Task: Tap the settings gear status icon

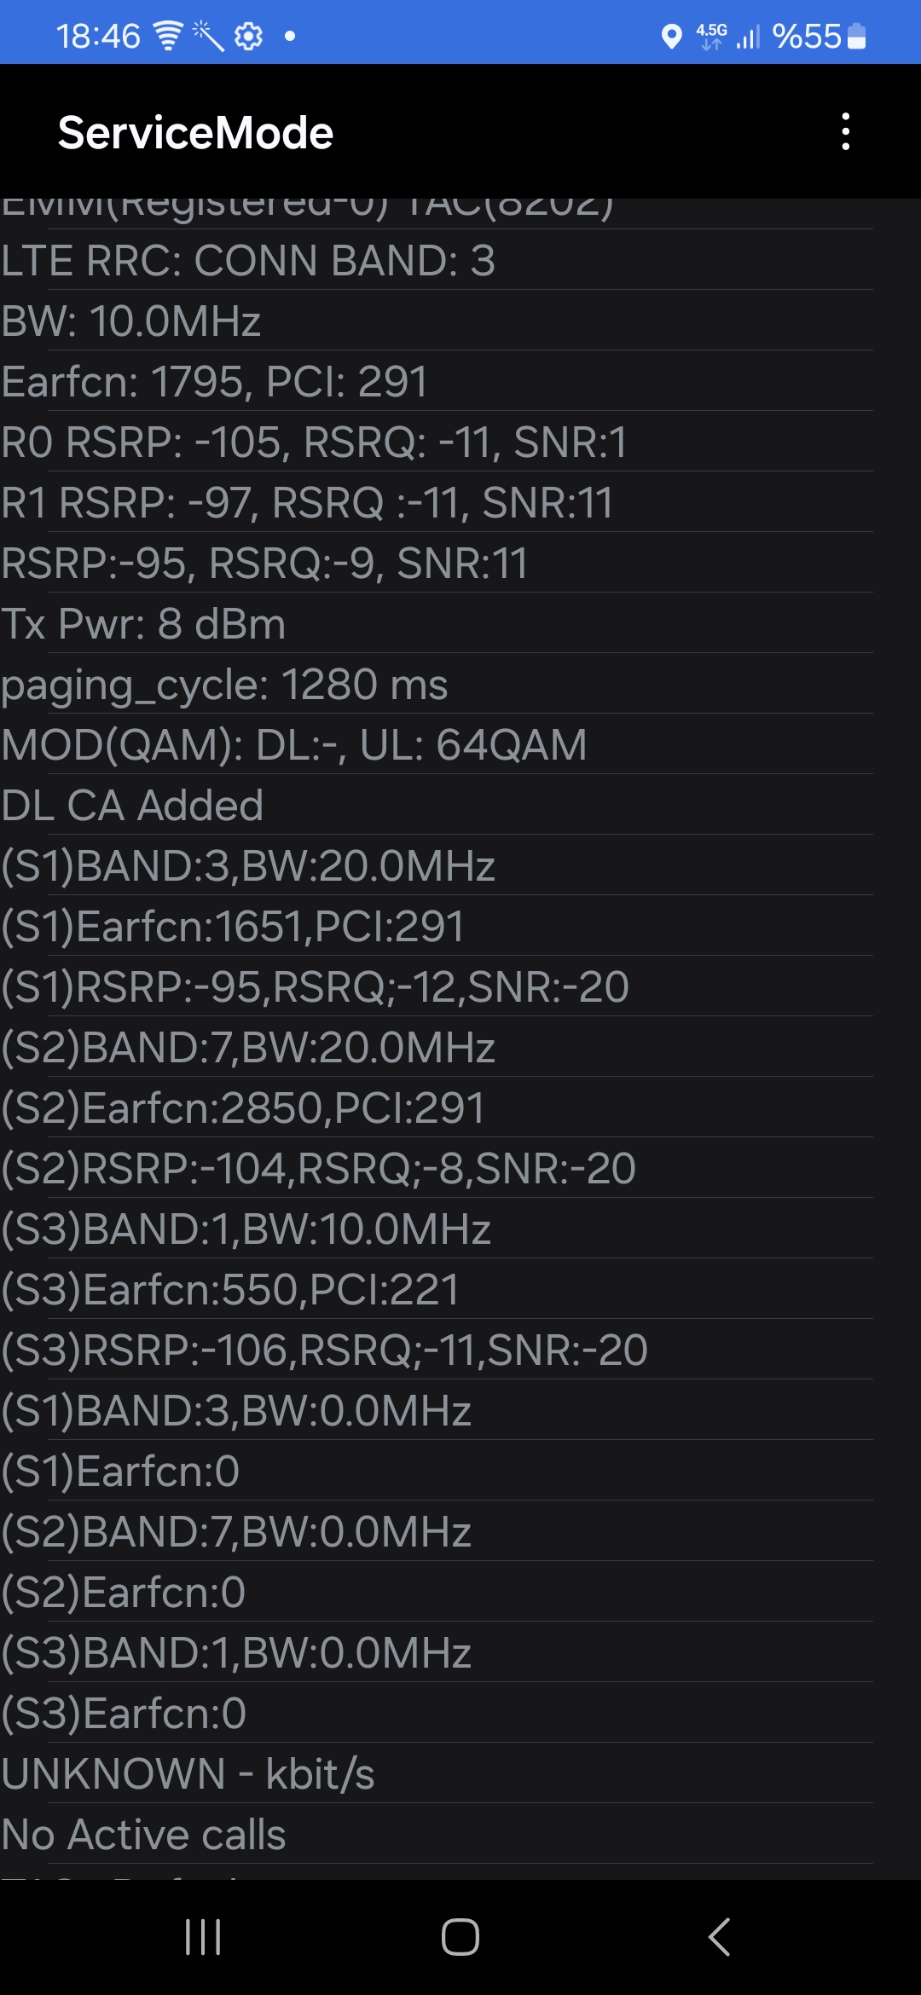Action: pyautogui.click(x=248, y=36)
